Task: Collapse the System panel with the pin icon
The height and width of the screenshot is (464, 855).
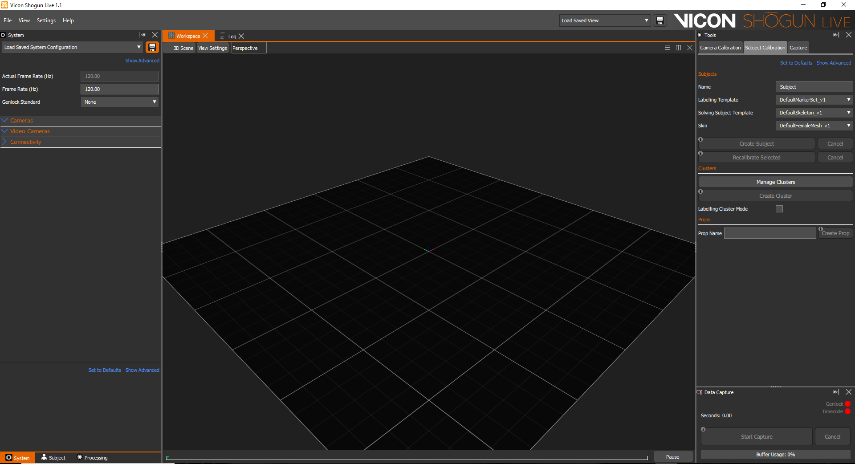Action: 142,35
